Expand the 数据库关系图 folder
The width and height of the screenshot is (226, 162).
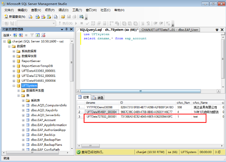point(19,91)
